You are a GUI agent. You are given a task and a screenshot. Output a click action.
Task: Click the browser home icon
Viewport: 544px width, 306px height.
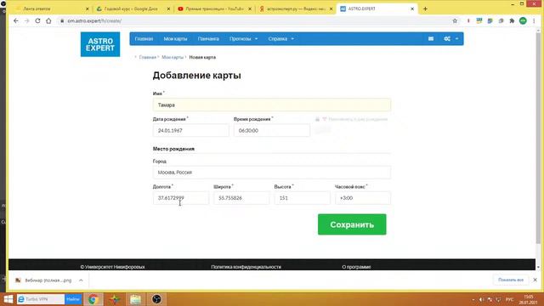coord(48,20)
